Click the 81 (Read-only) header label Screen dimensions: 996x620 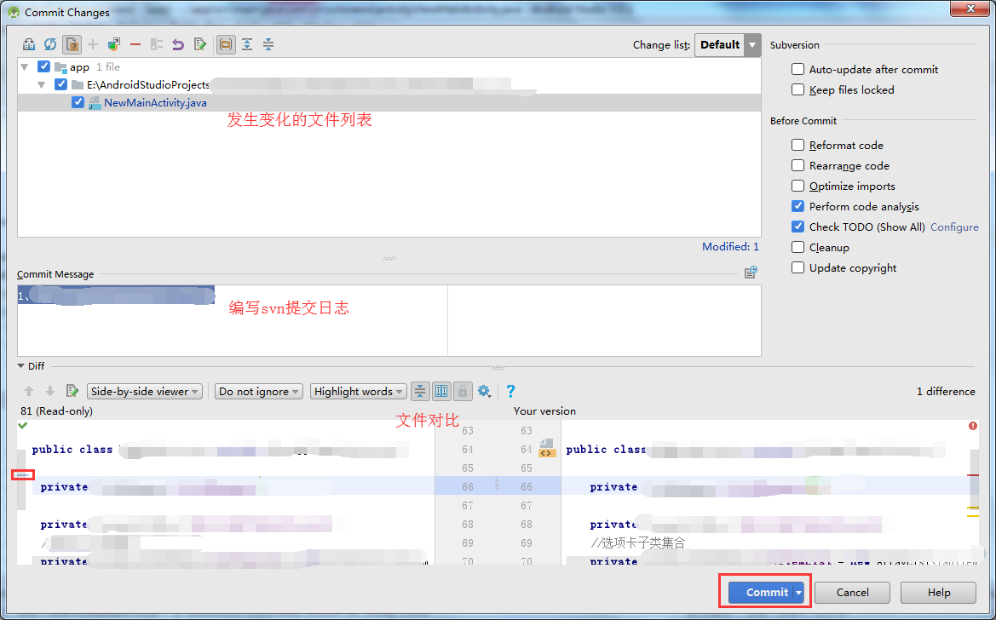pos(56,411)
